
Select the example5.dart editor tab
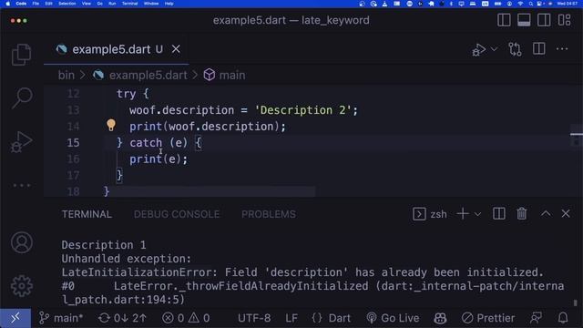pyautogui.click(x=116, y=49)
